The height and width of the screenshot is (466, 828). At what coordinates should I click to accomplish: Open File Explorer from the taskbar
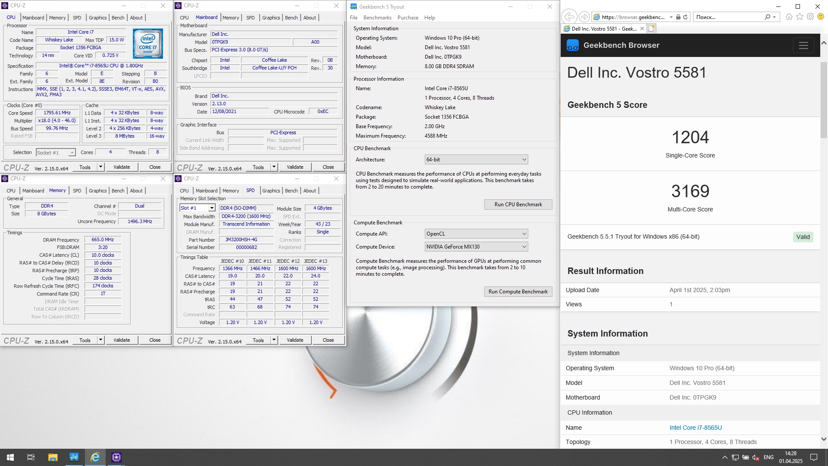(53, 457)
